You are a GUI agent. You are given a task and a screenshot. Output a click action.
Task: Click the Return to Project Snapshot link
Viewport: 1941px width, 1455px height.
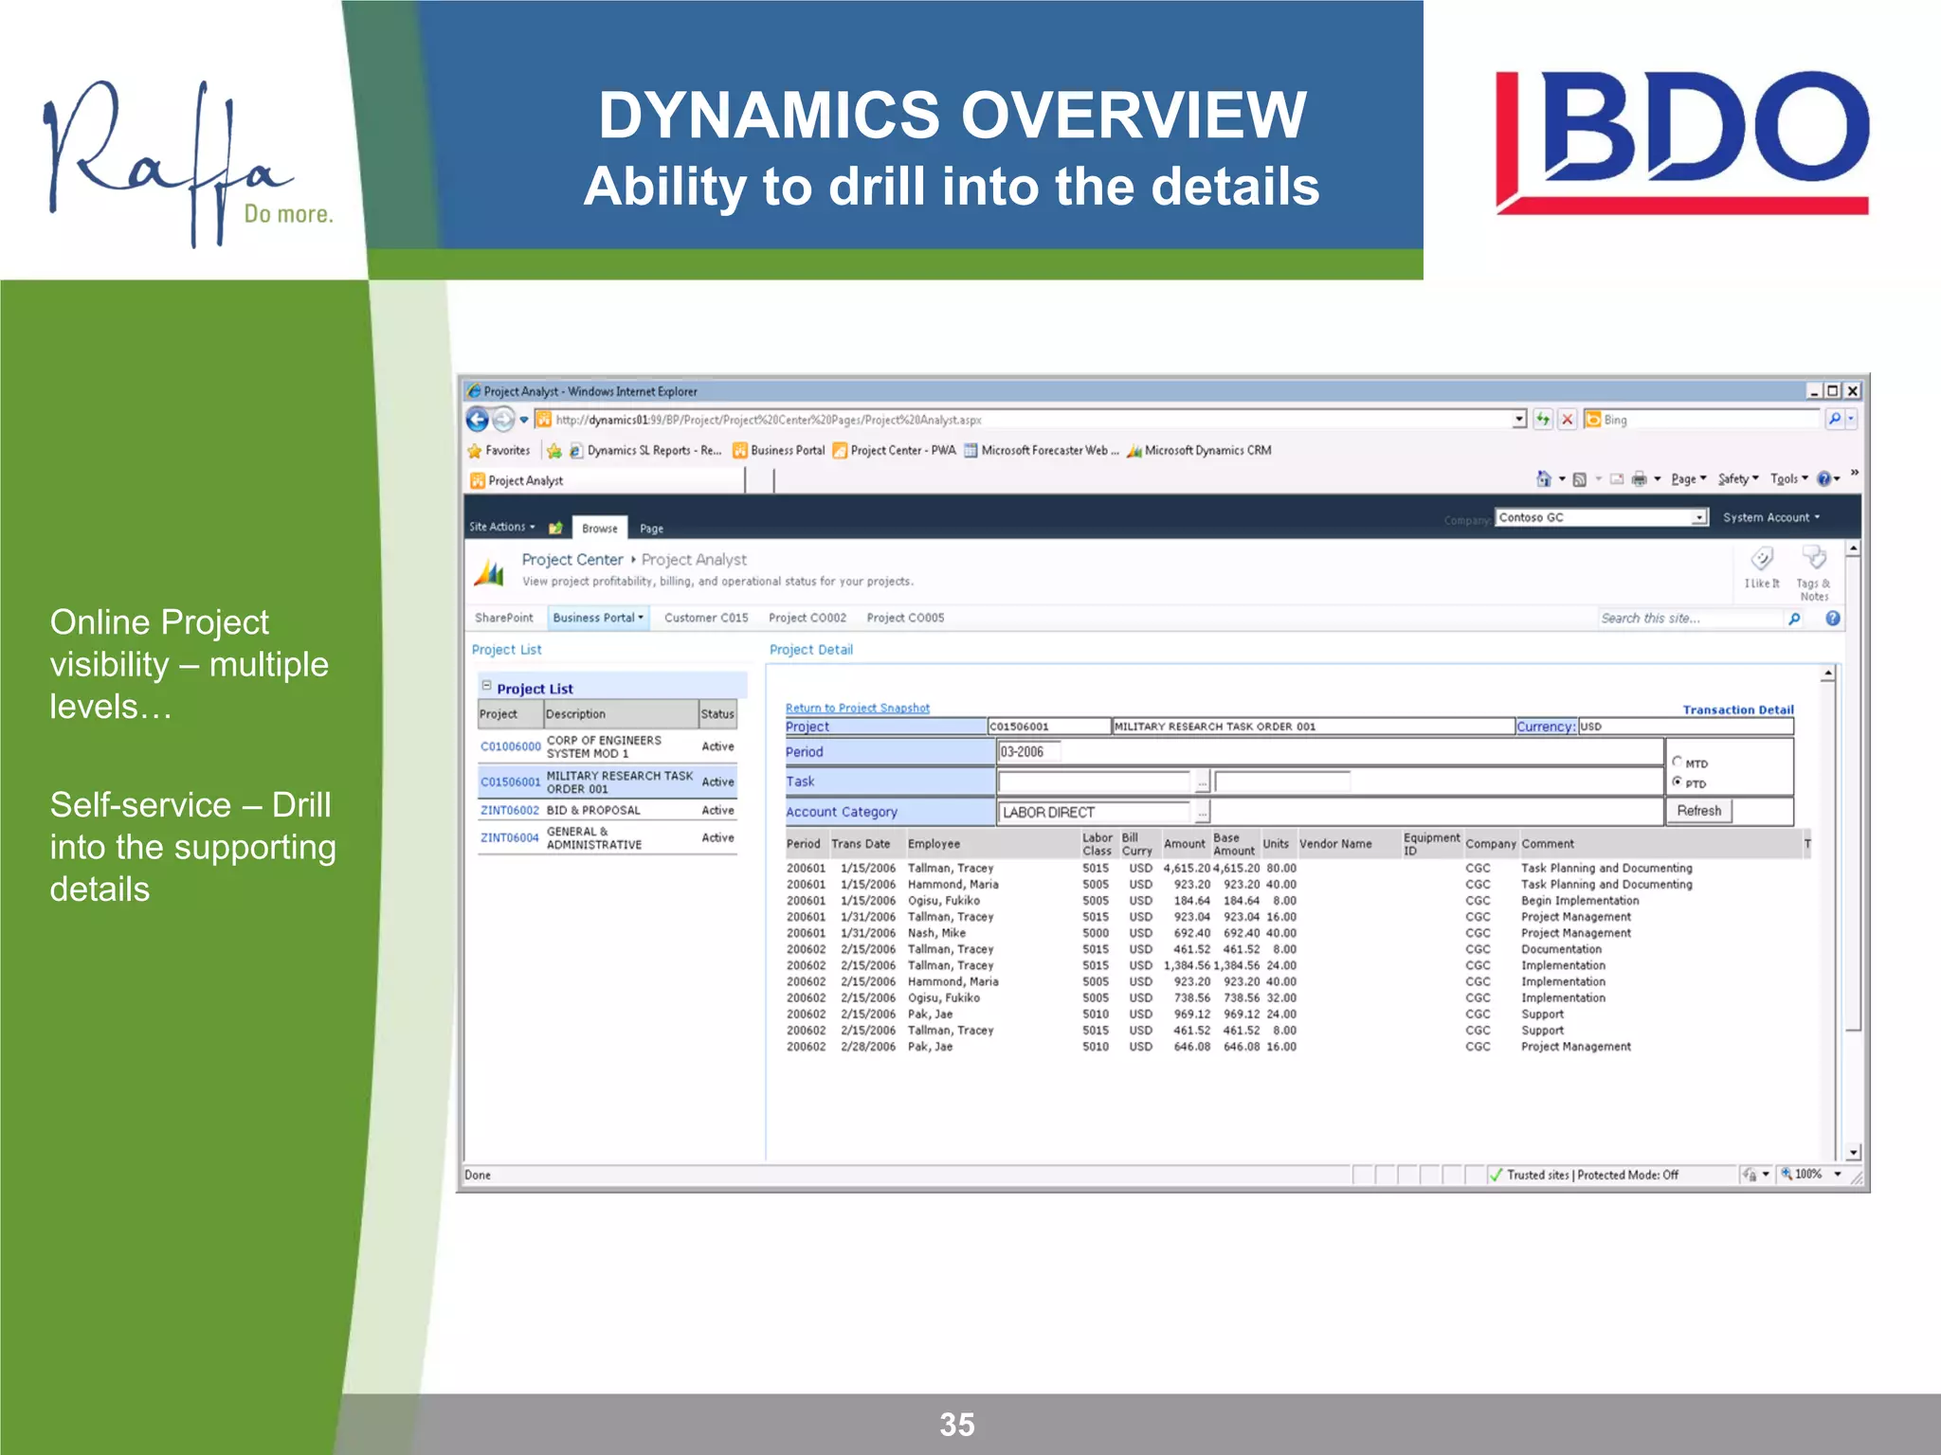858,708
